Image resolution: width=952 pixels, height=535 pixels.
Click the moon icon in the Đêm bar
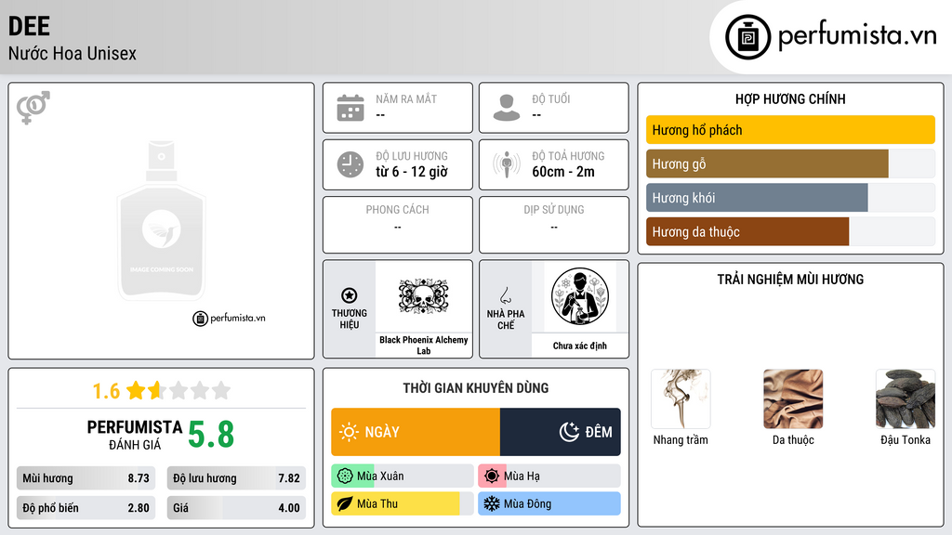tap(569, 432)
